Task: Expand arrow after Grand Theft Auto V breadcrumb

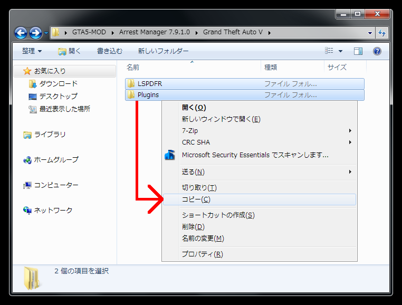Action: click(x=270, y=33)
